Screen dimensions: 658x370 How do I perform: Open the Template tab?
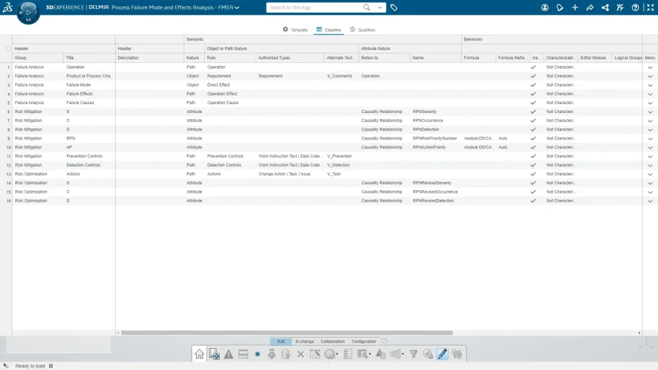pos(295,30)
